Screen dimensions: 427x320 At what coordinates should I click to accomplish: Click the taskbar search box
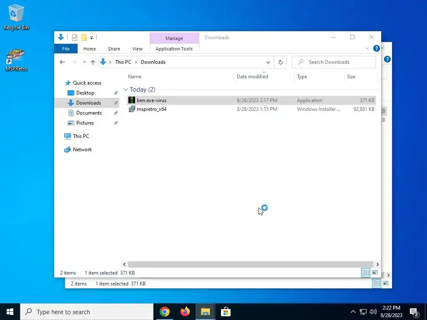pos(87,312)
